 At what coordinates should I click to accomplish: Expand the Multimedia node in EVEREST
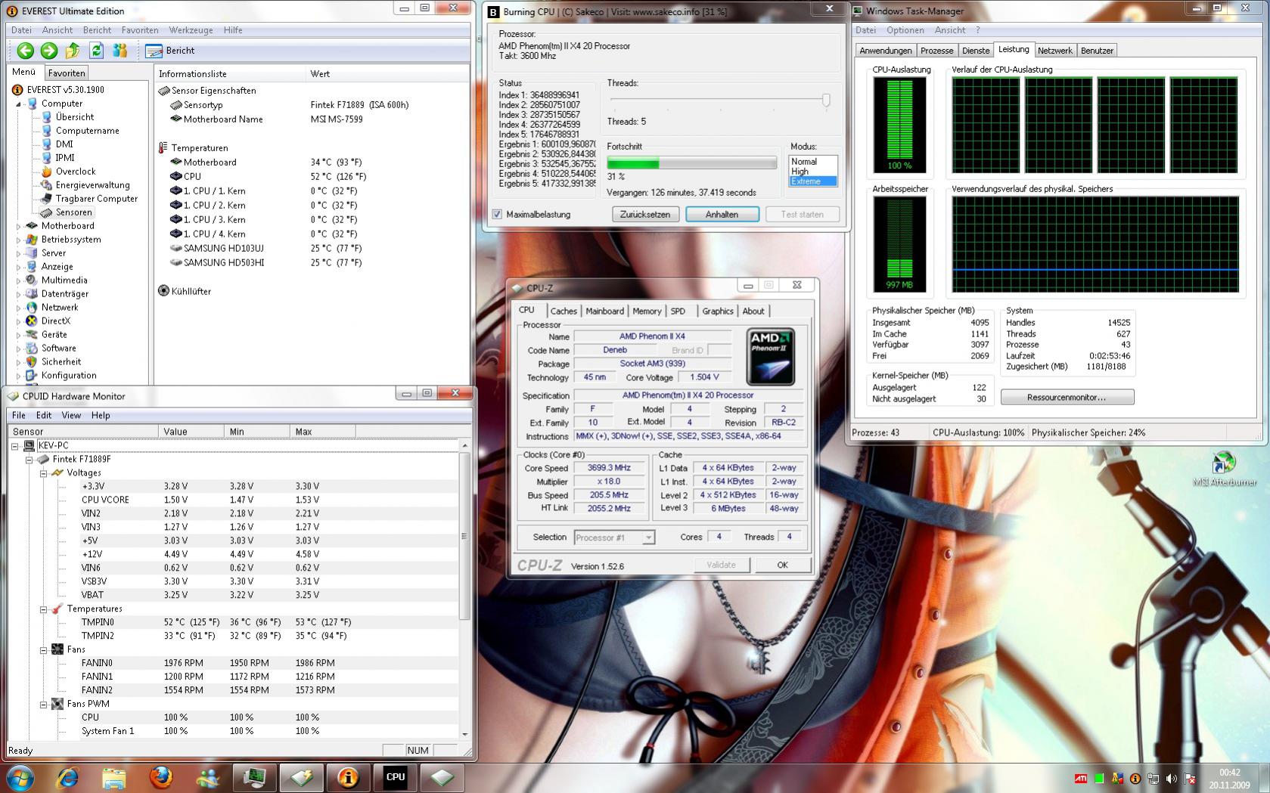click(x=19, y=280)
